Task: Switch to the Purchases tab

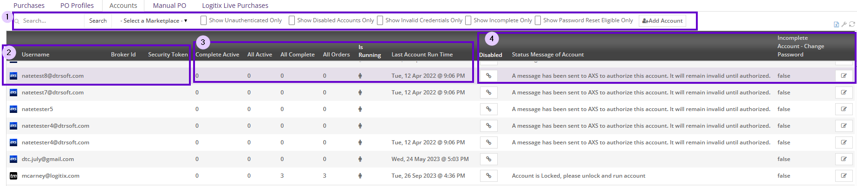Action: pyautogui.click(x=29, y=6)
